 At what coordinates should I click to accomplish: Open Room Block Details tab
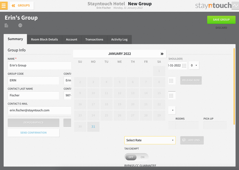(44, 39)
